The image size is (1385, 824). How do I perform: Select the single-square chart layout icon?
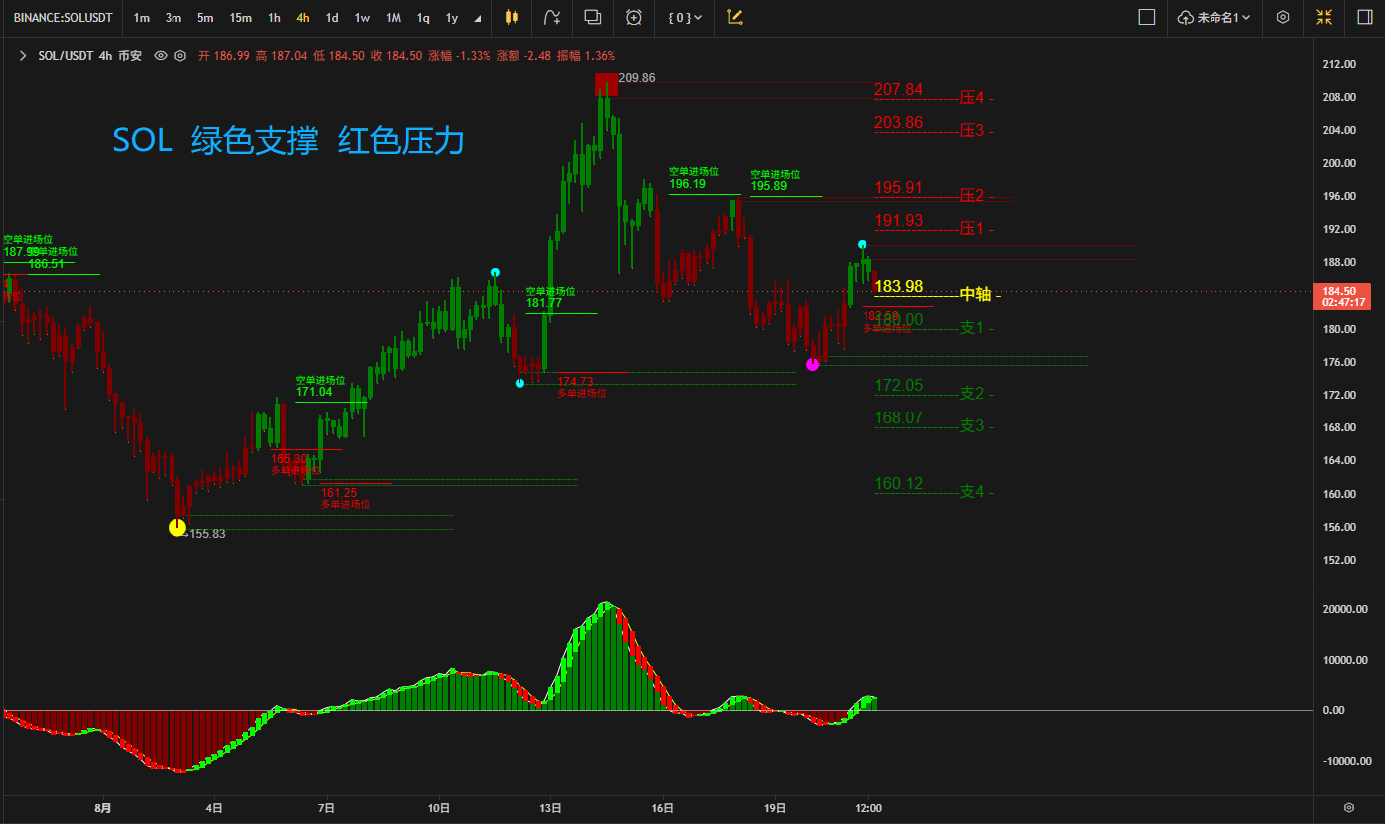click(x=1147, y=17)
